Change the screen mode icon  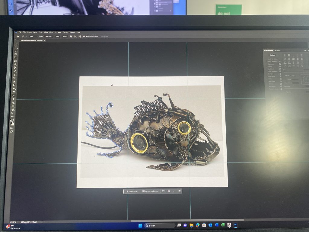pyautogui.click(x=11, y=132)
